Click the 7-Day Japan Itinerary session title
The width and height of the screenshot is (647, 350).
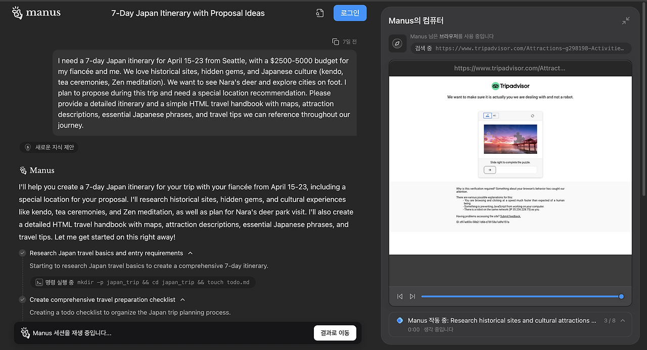(188, 13)
